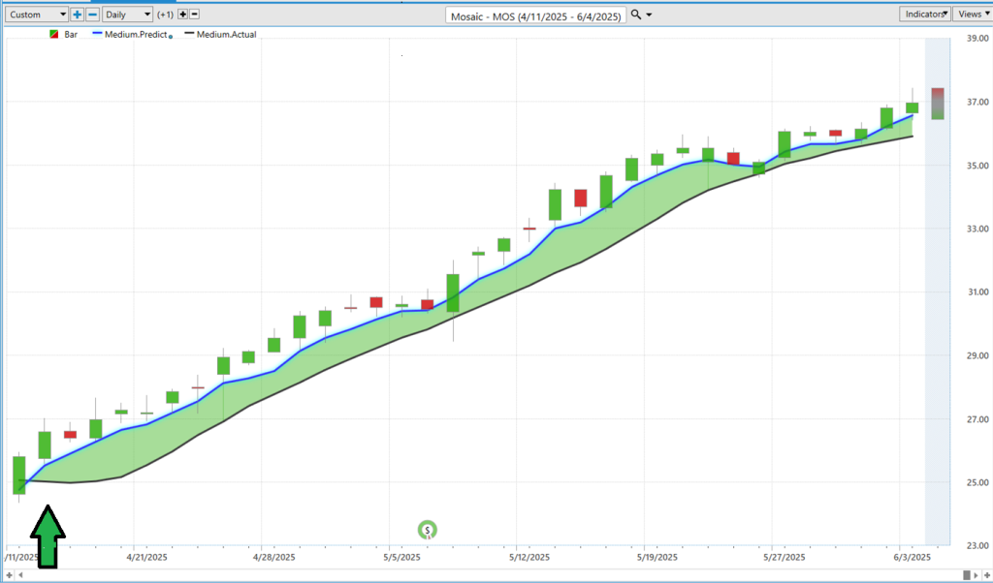Toggle the Bar legend item
The image size is (993, 583).
tap(63, 34)
